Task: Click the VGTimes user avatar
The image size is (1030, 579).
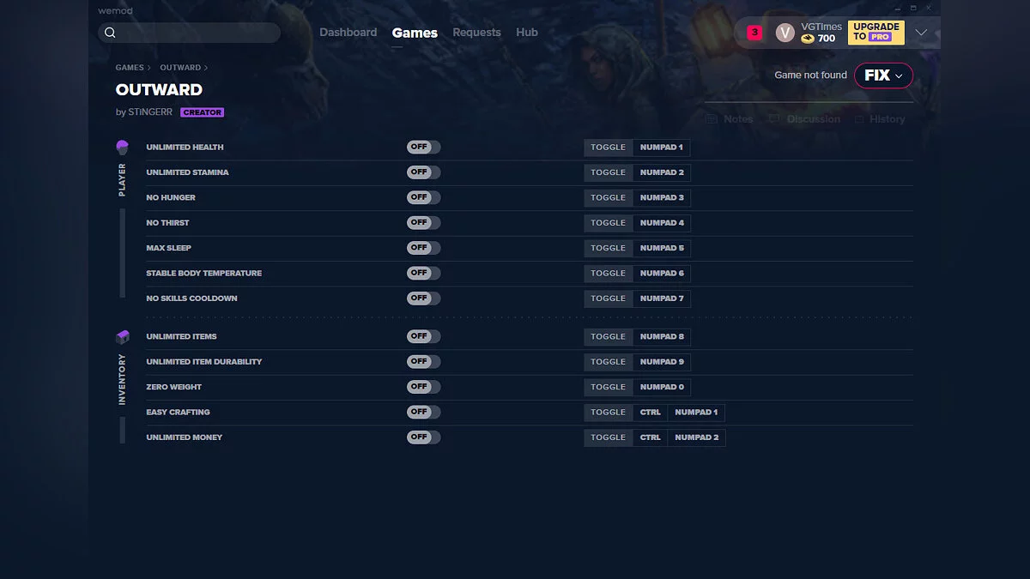Action: click(x=785, y=33)
